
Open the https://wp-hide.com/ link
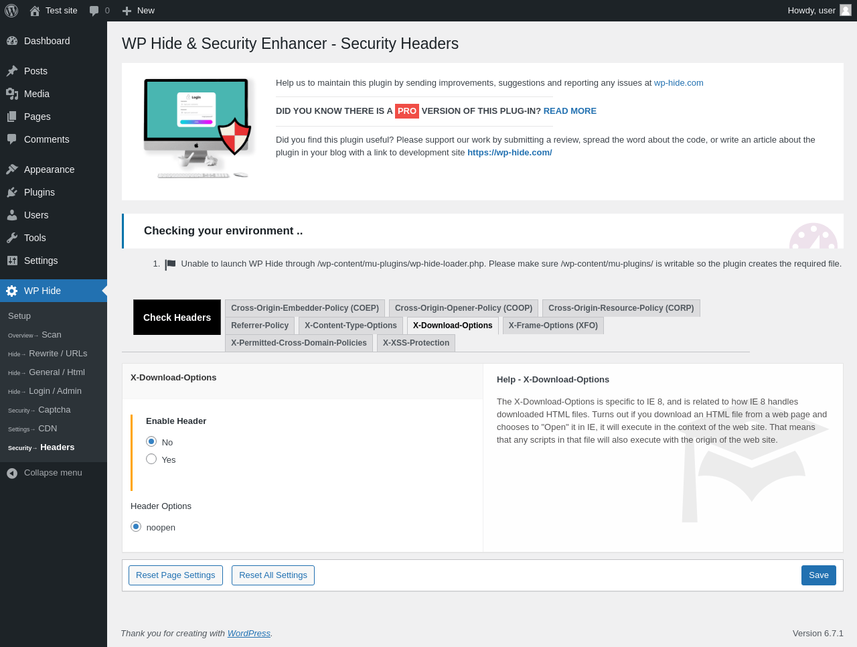click(510, 153)
